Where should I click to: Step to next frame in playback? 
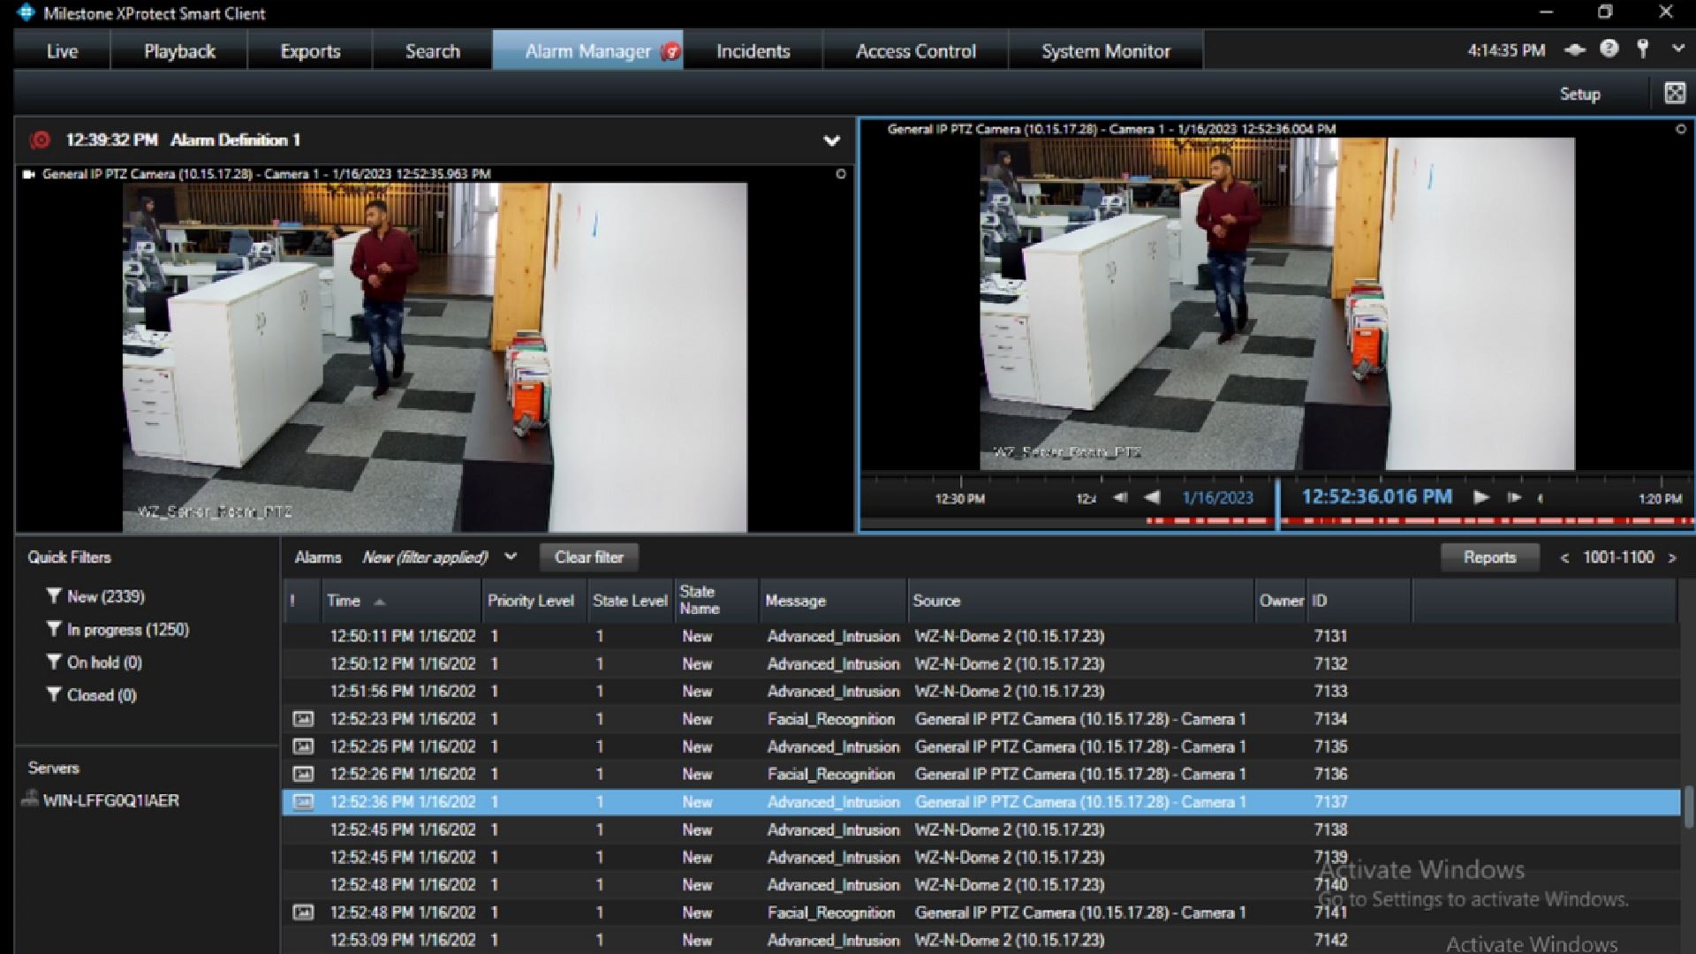pyautogui.click(x=1514, y=497)
